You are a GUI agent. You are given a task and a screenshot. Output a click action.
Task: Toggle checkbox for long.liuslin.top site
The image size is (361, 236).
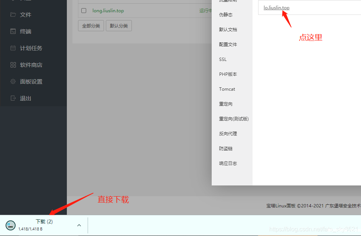click(84, 11)
